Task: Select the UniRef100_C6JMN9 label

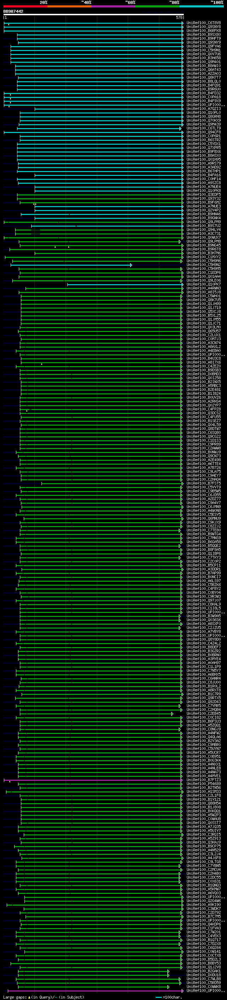Action: point(204,507)
